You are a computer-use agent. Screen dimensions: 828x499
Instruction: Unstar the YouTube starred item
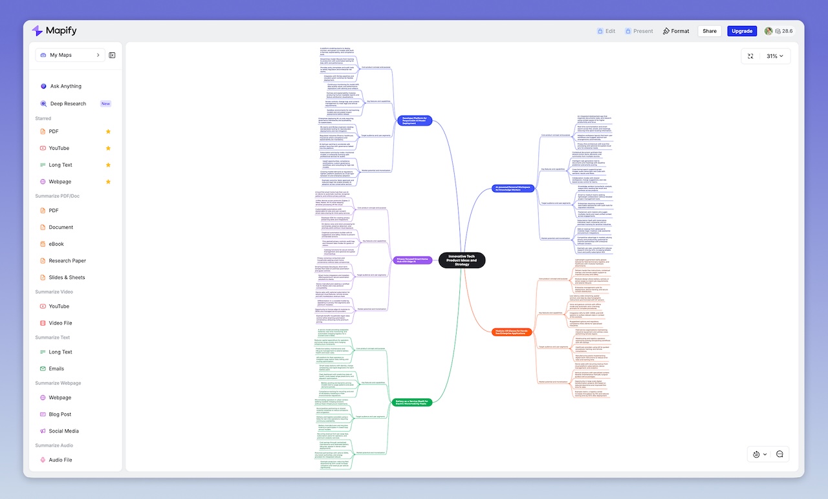point(108,147)
